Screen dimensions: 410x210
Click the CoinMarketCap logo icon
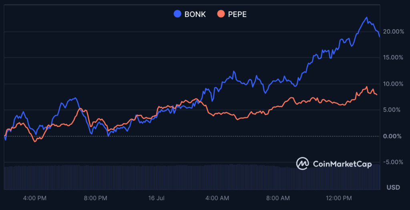coord(302,164)
